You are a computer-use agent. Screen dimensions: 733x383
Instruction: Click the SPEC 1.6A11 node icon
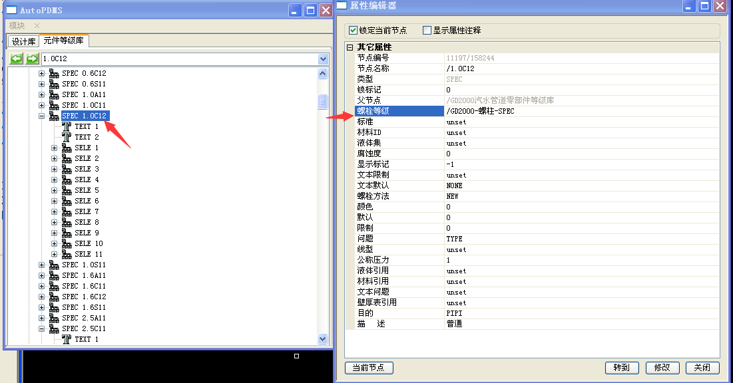coord(54,275)
